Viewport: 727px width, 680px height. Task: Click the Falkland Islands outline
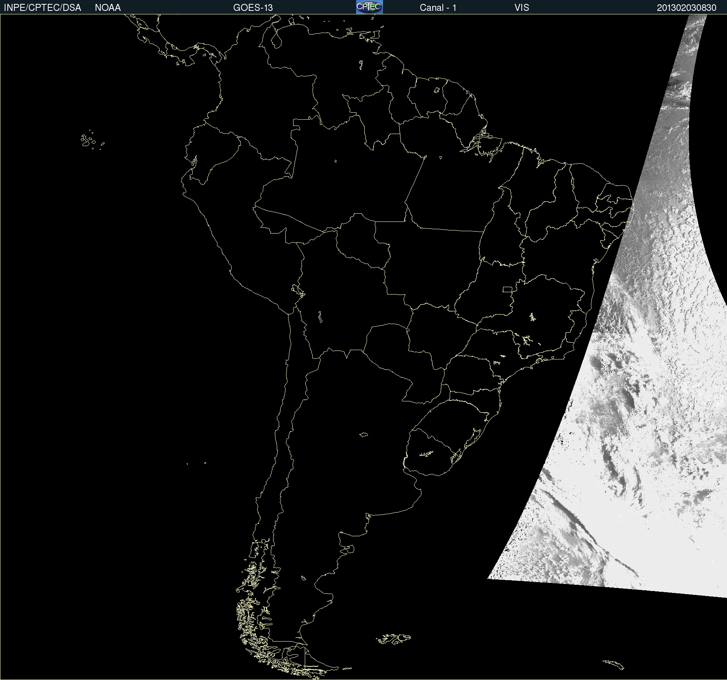[x=393, y=639]
